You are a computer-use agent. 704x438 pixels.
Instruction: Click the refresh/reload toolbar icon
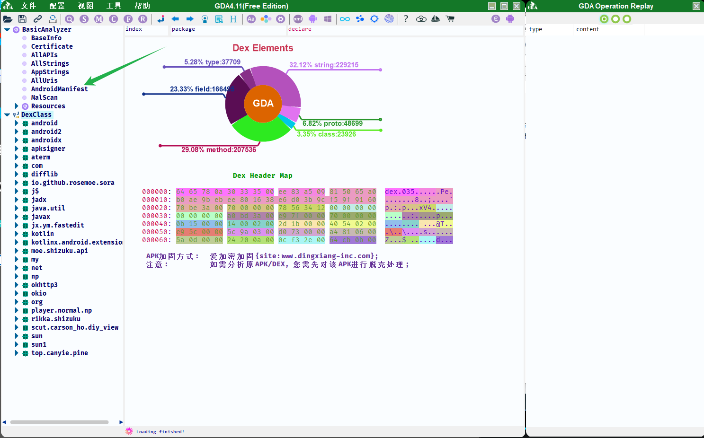(x=53, y=19)
